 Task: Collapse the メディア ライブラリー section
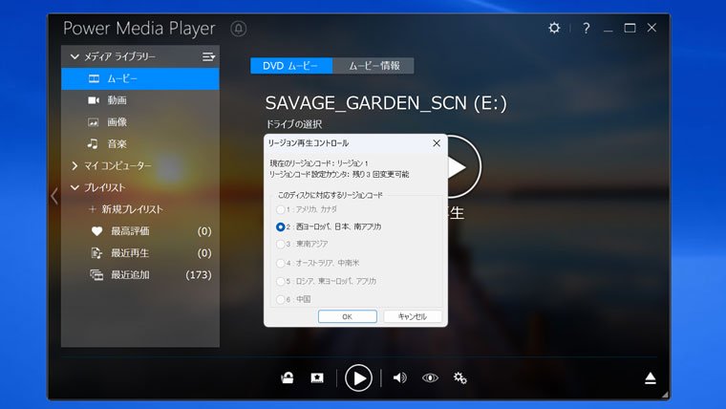pyautogui.click(x=75, y=56)
